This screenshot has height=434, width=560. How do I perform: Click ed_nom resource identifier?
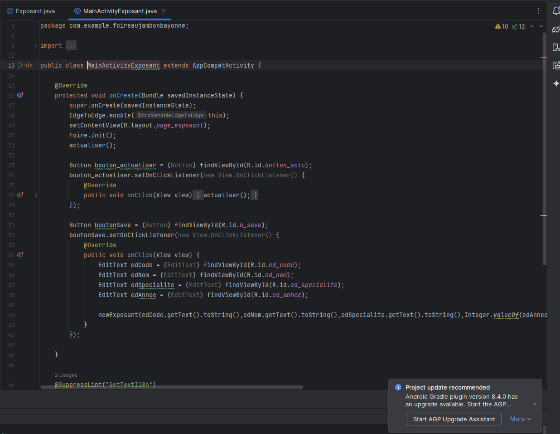point(276,275)
